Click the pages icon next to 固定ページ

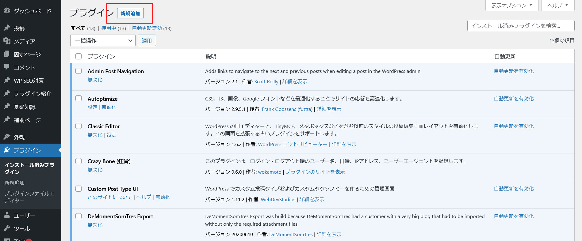pos(7,54)
